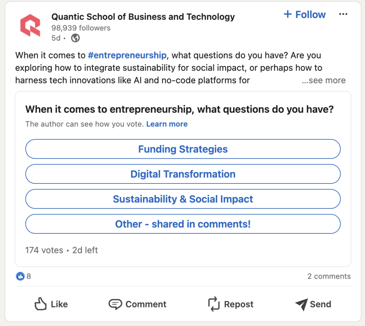Open the Learn more link
This screenshot has height=326, width=365.
point(167,124)
